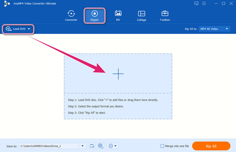This screenshot has width=236, height=152.
Task: Maximize the AnyMP4 window
Action: [223, 3]
